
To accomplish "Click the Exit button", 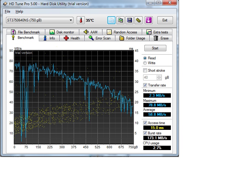I will [165, 20].
